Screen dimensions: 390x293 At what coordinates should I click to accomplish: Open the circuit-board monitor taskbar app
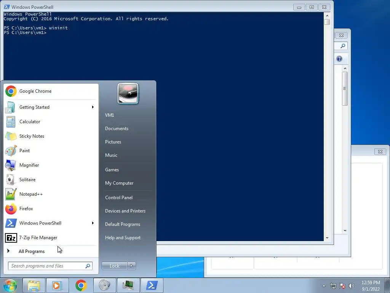tap(128, 285)
